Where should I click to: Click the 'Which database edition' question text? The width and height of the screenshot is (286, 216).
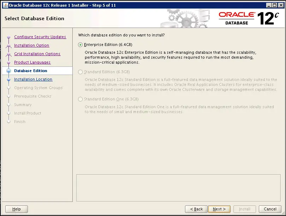(121, 35)
